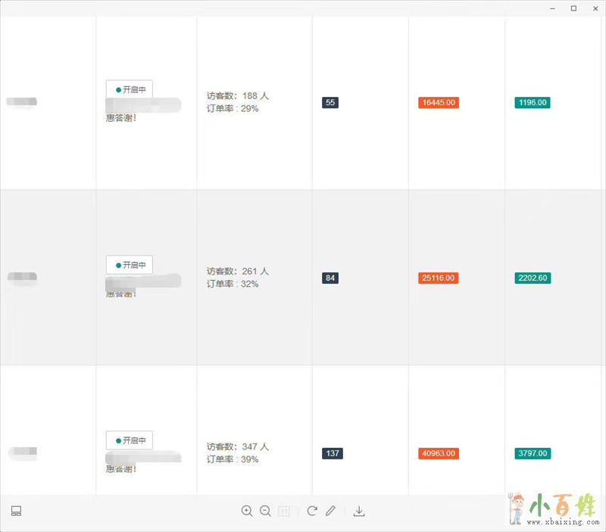This screenshot has width=606, height=532.
Task: Toggle the 开启中 status in second row
Action: [130, 265]
